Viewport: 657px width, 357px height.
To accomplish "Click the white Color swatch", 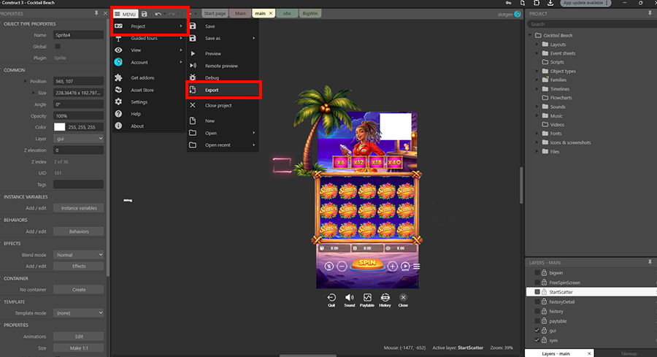I will coord(60,127).
